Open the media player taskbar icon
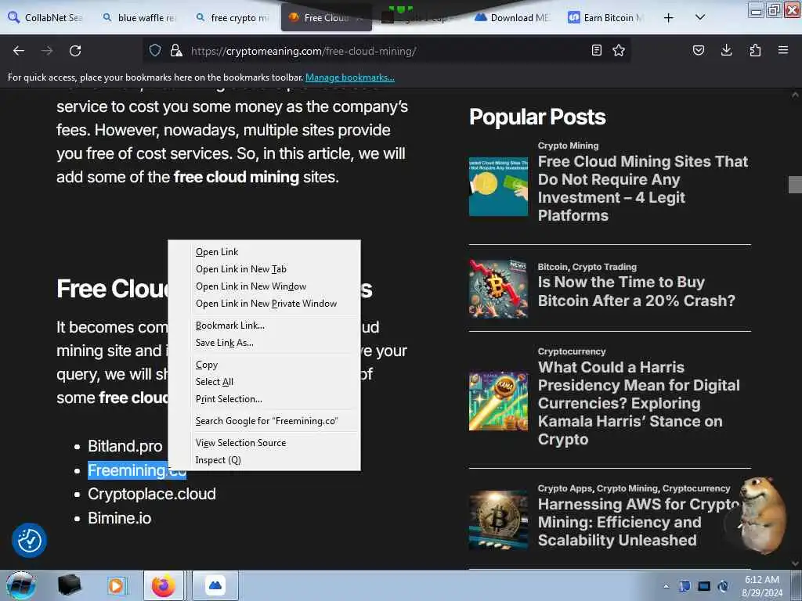This screenshot has width=802, height=601. tap(116, 585)
